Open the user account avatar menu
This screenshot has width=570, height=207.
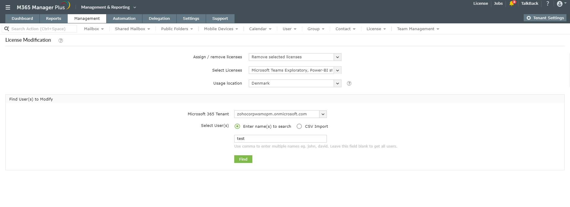(561, 4)
